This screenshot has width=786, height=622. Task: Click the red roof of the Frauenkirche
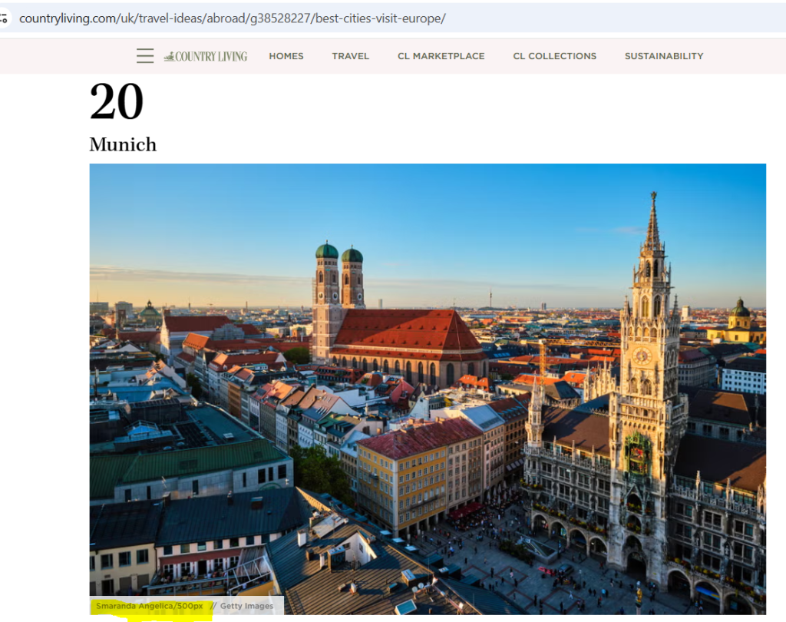coord(407,330)
